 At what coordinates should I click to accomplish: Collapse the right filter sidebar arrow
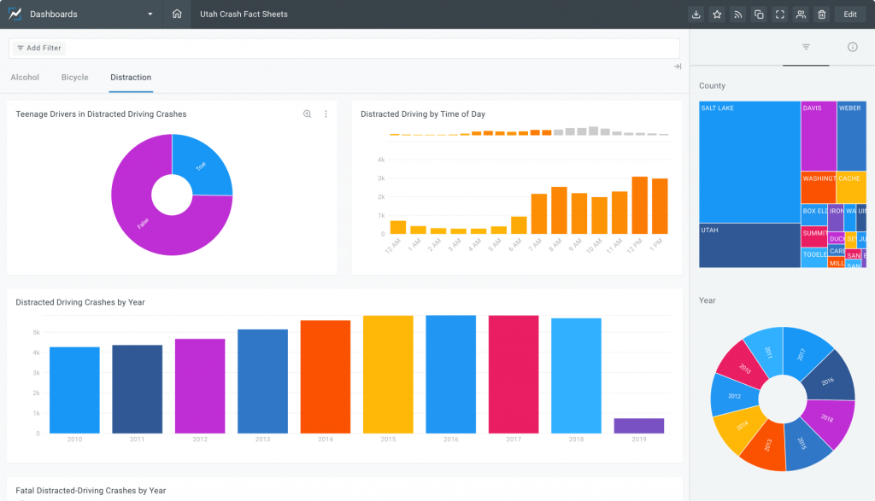point(677,67)
